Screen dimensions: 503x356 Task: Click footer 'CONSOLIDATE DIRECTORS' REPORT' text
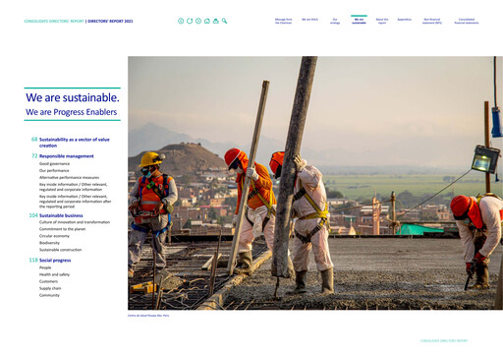(444, 341)
